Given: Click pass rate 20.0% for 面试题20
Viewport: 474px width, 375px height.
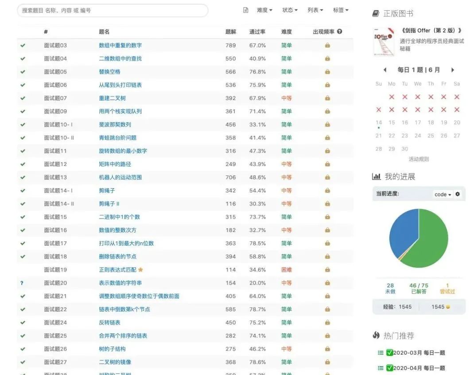Looking at the screenshot, I should (257, 283).
